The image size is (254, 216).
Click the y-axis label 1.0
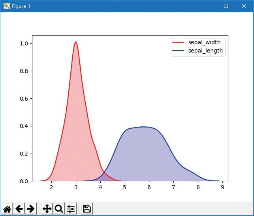[x=24, y=43]
